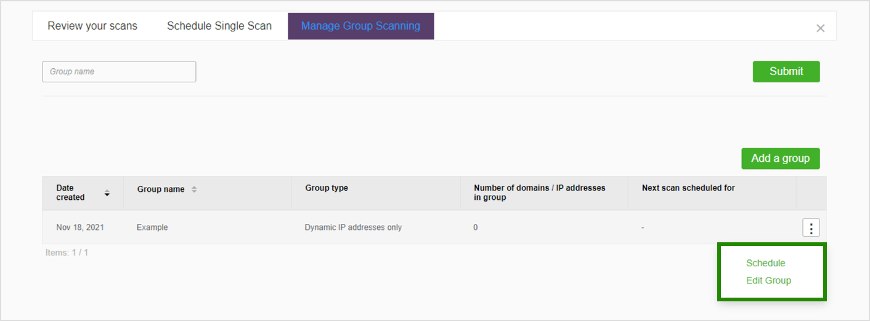The image size is (870, 321).
Task: Sort table by Group name arrows
Action: (194, 189)
